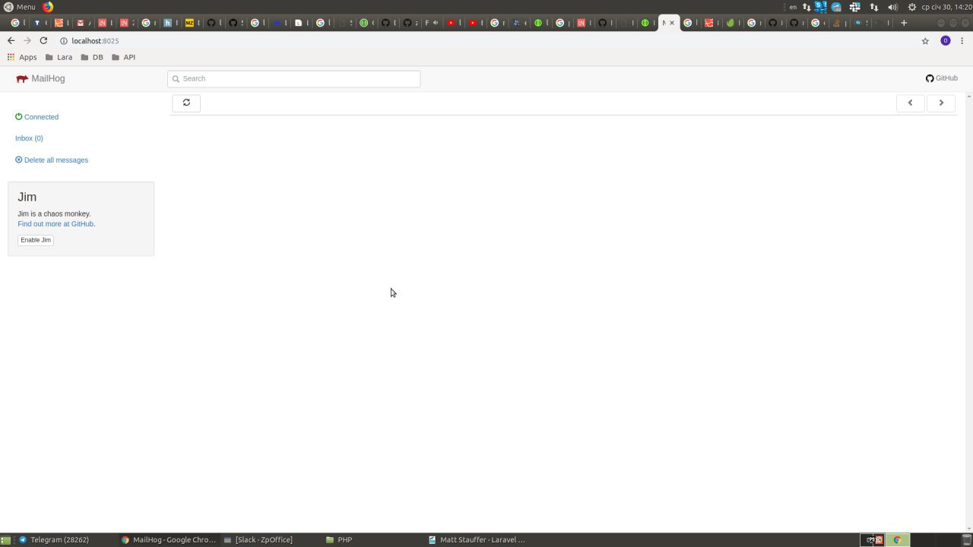Image resolution: width=973 pixels, height=547 pixels.
Task: Open the en keyboard layout indicator
Action: tap(793, 7)
